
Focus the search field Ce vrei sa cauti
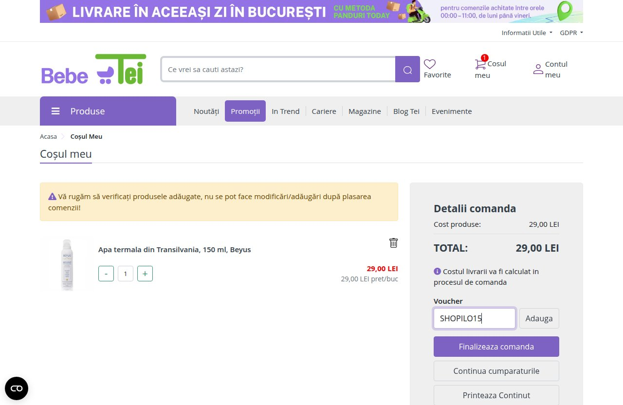click(278, 69)
